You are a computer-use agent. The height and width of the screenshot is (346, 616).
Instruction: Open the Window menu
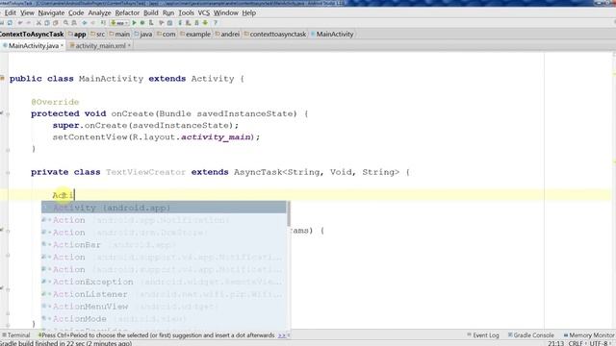tap(225, 12)
